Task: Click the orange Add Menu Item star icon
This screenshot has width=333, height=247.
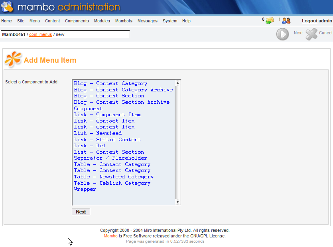Action: coord(13,60)
